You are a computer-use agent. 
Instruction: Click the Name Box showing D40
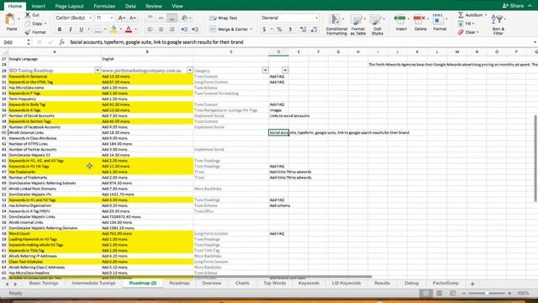point(13,42)
